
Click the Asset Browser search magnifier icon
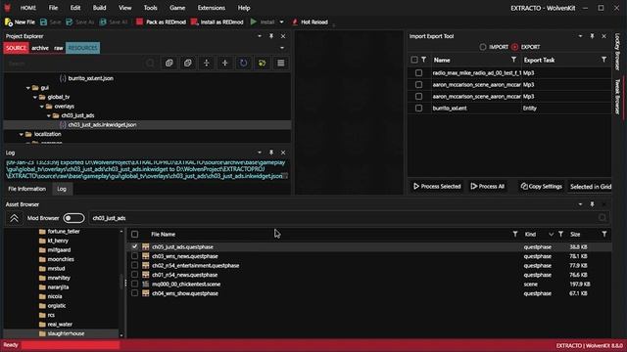point(603,217)
